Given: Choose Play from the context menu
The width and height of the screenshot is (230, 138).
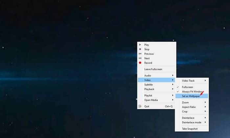Looking at the screenshot, I should tap(157, 45).
